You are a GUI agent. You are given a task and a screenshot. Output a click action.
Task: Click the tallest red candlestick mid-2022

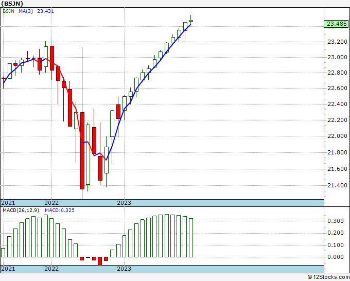[82, 151]
